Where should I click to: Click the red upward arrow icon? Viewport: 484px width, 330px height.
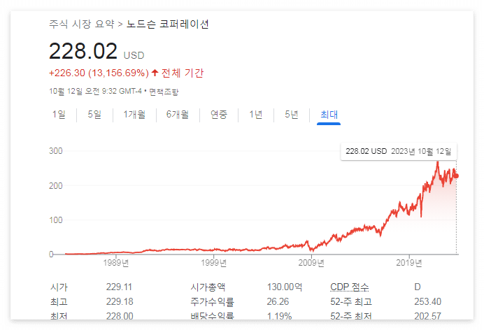click(155, 73)
